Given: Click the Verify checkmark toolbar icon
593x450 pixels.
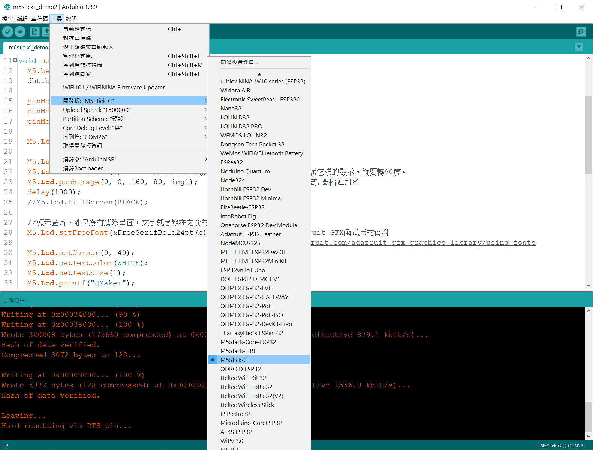Looking at the screenshot, I should pos(8,32).
